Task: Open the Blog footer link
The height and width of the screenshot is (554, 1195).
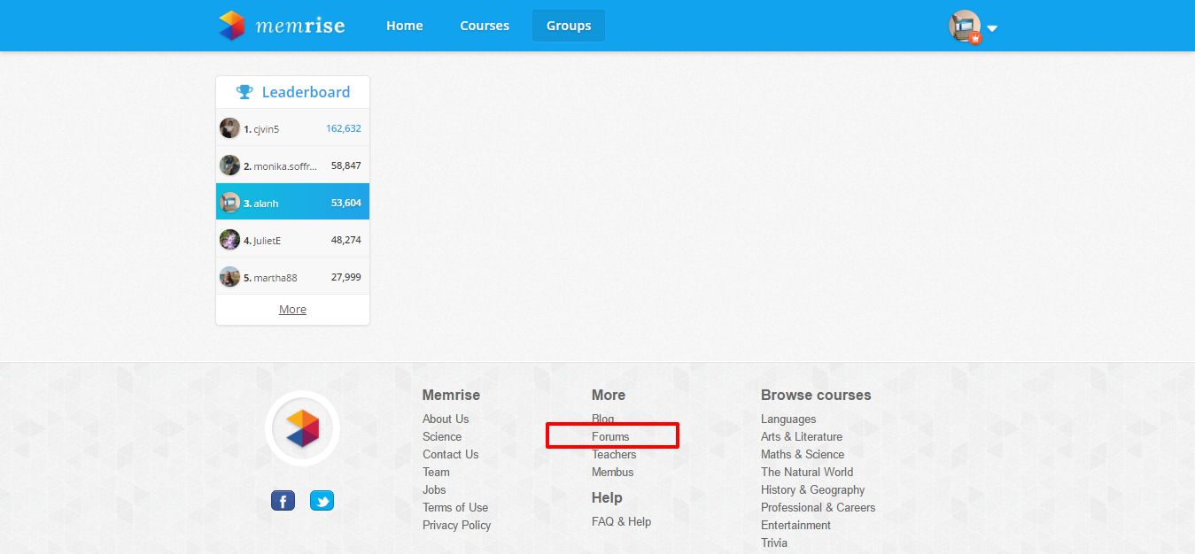Action: pyautogui.click(x=602, y=419)
